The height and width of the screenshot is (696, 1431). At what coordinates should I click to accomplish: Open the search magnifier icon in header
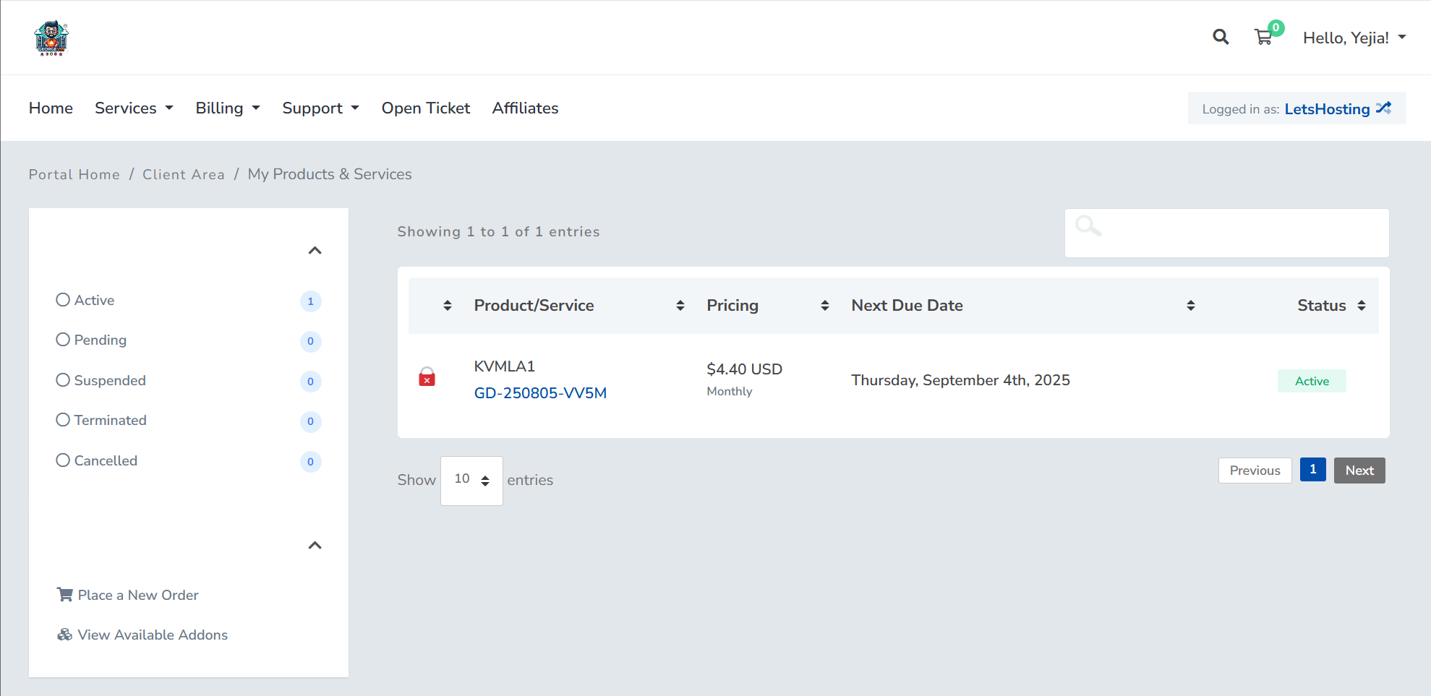point(1221,37)
